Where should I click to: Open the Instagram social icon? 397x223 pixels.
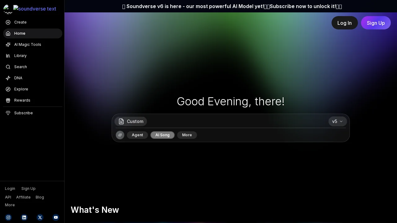point(8,217)
